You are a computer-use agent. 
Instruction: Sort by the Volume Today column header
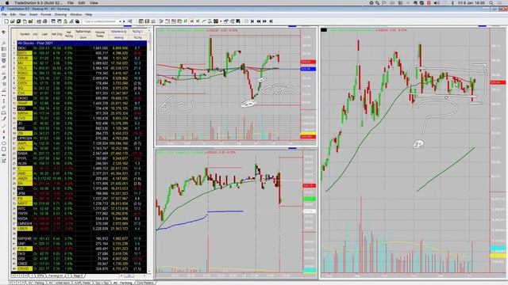click(x=100, y=34)
